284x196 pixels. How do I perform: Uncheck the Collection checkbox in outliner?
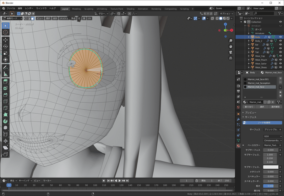[245, 22]
